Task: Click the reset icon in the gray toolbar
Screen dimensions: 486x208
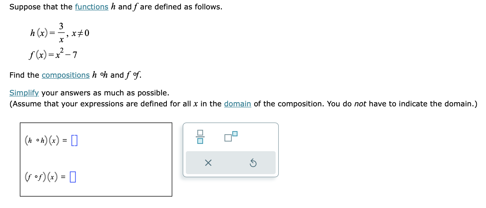Action: click(x=253, y=163)
